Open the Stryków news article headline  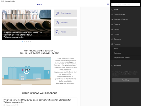37,101
